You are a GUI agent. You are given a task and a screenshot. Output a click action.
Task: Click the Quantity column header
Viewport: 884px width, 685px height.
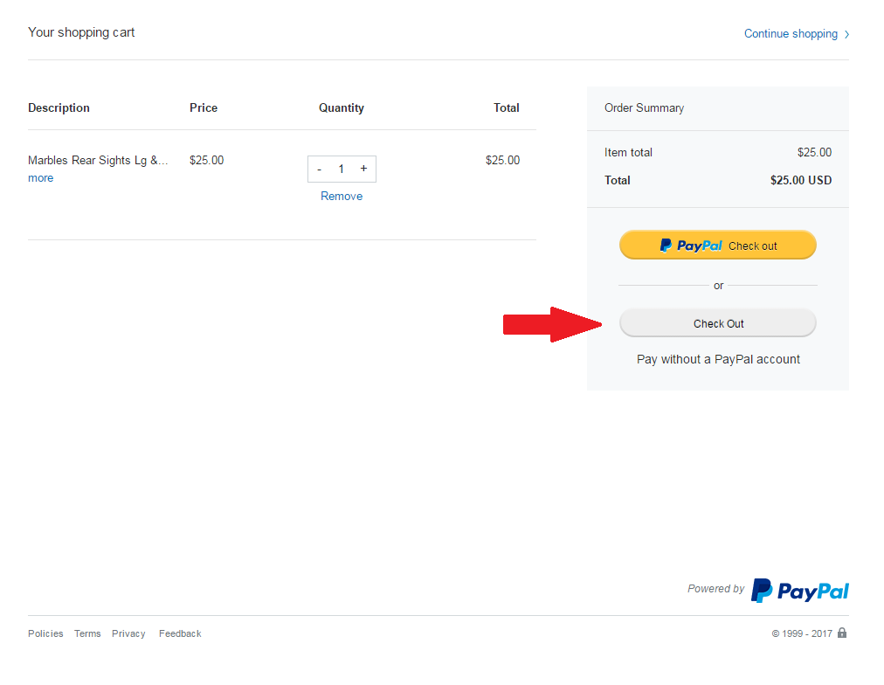[x=341, y=107]
